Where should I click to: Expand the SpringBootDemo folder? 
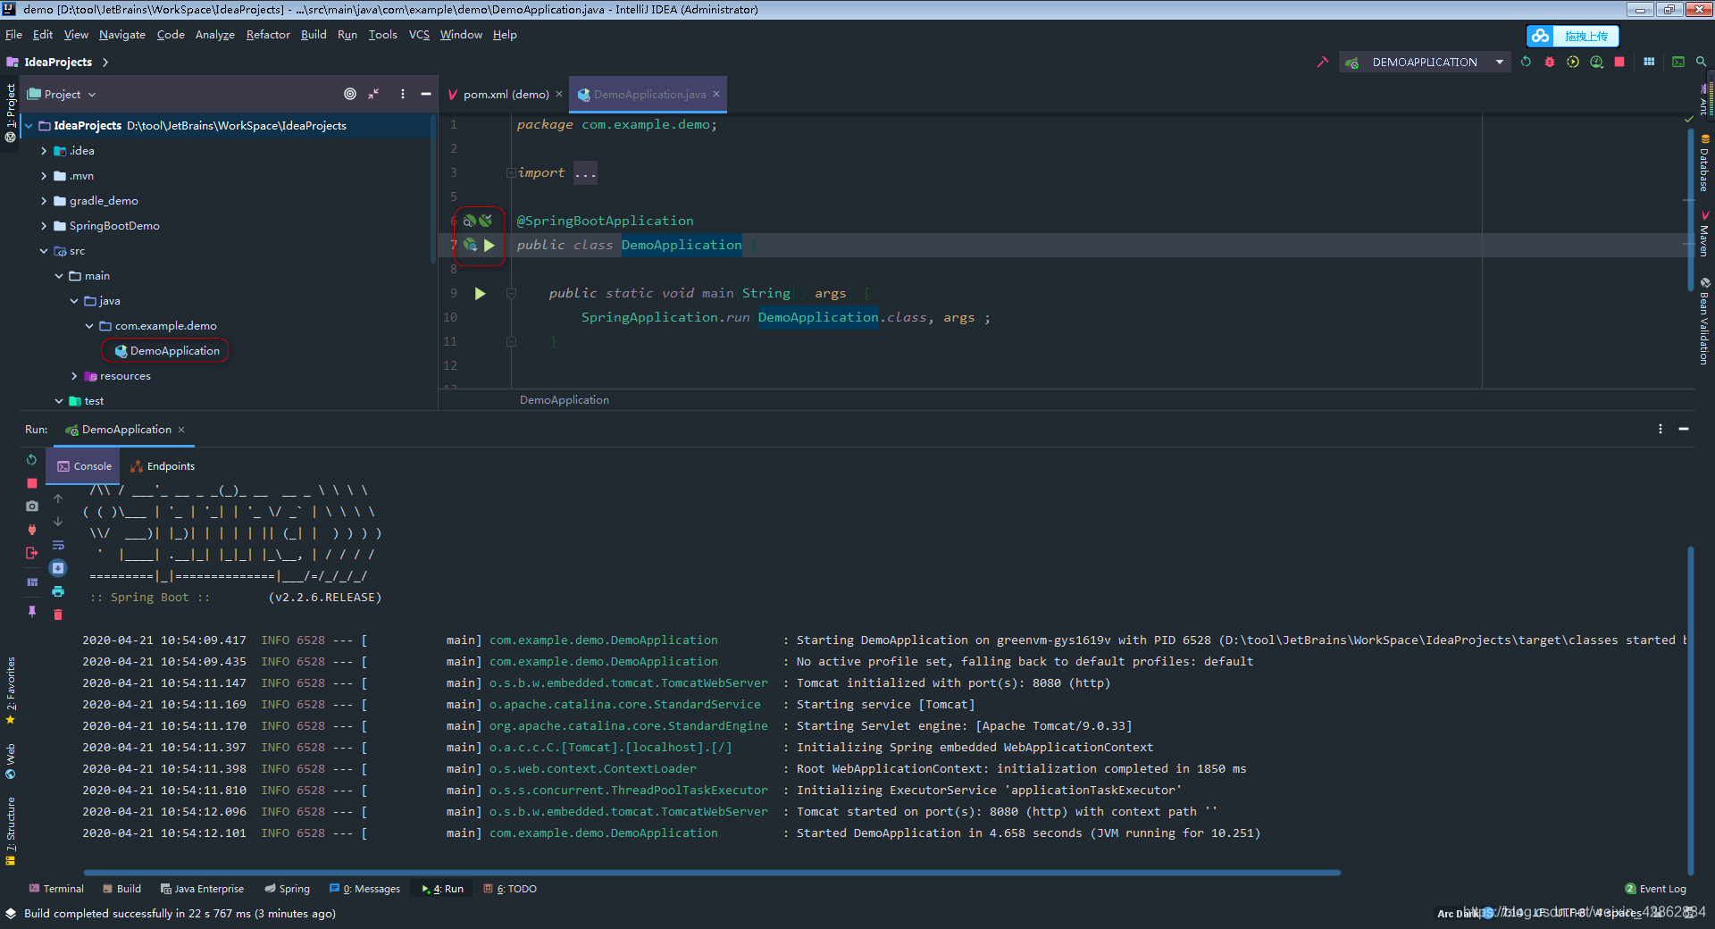44,226
